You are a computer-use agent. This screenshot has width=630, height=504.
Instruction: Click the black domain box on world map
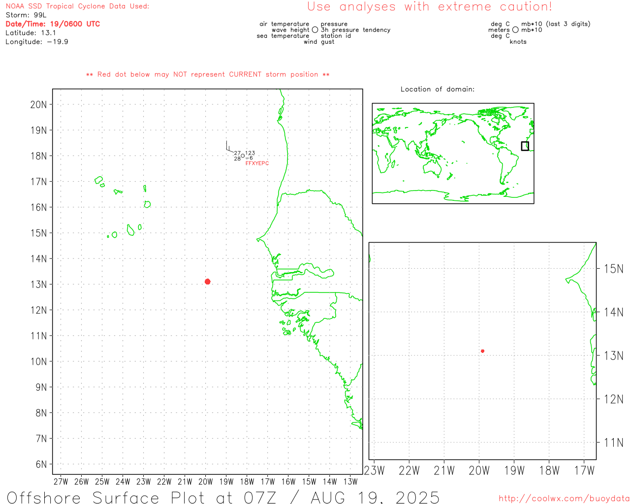(525, 146)
